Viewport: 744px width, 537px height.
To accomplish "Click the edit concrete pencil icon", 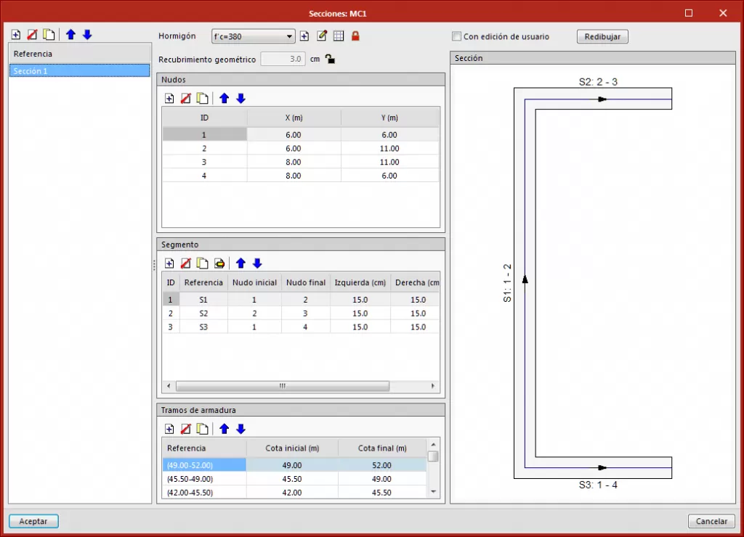I will 322,36.
